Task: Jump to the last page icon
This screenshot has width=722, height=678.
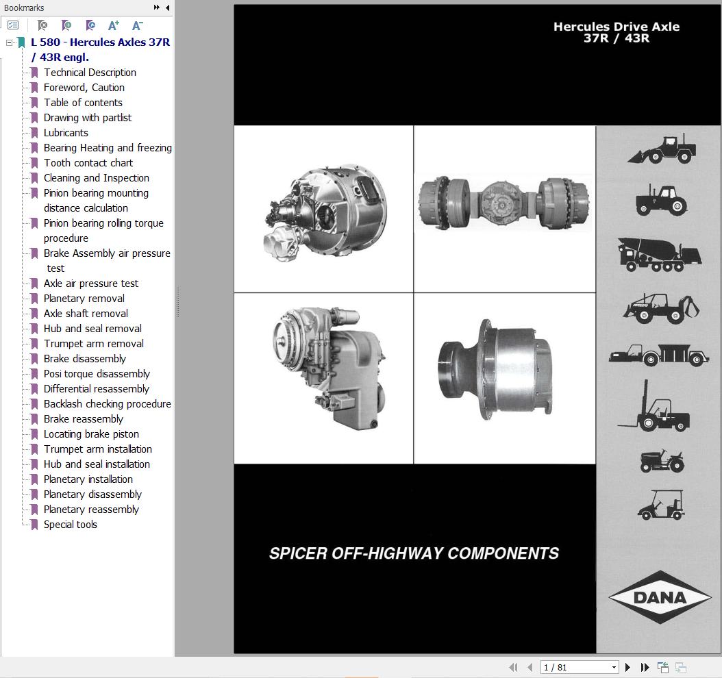Action: [644, 667]
